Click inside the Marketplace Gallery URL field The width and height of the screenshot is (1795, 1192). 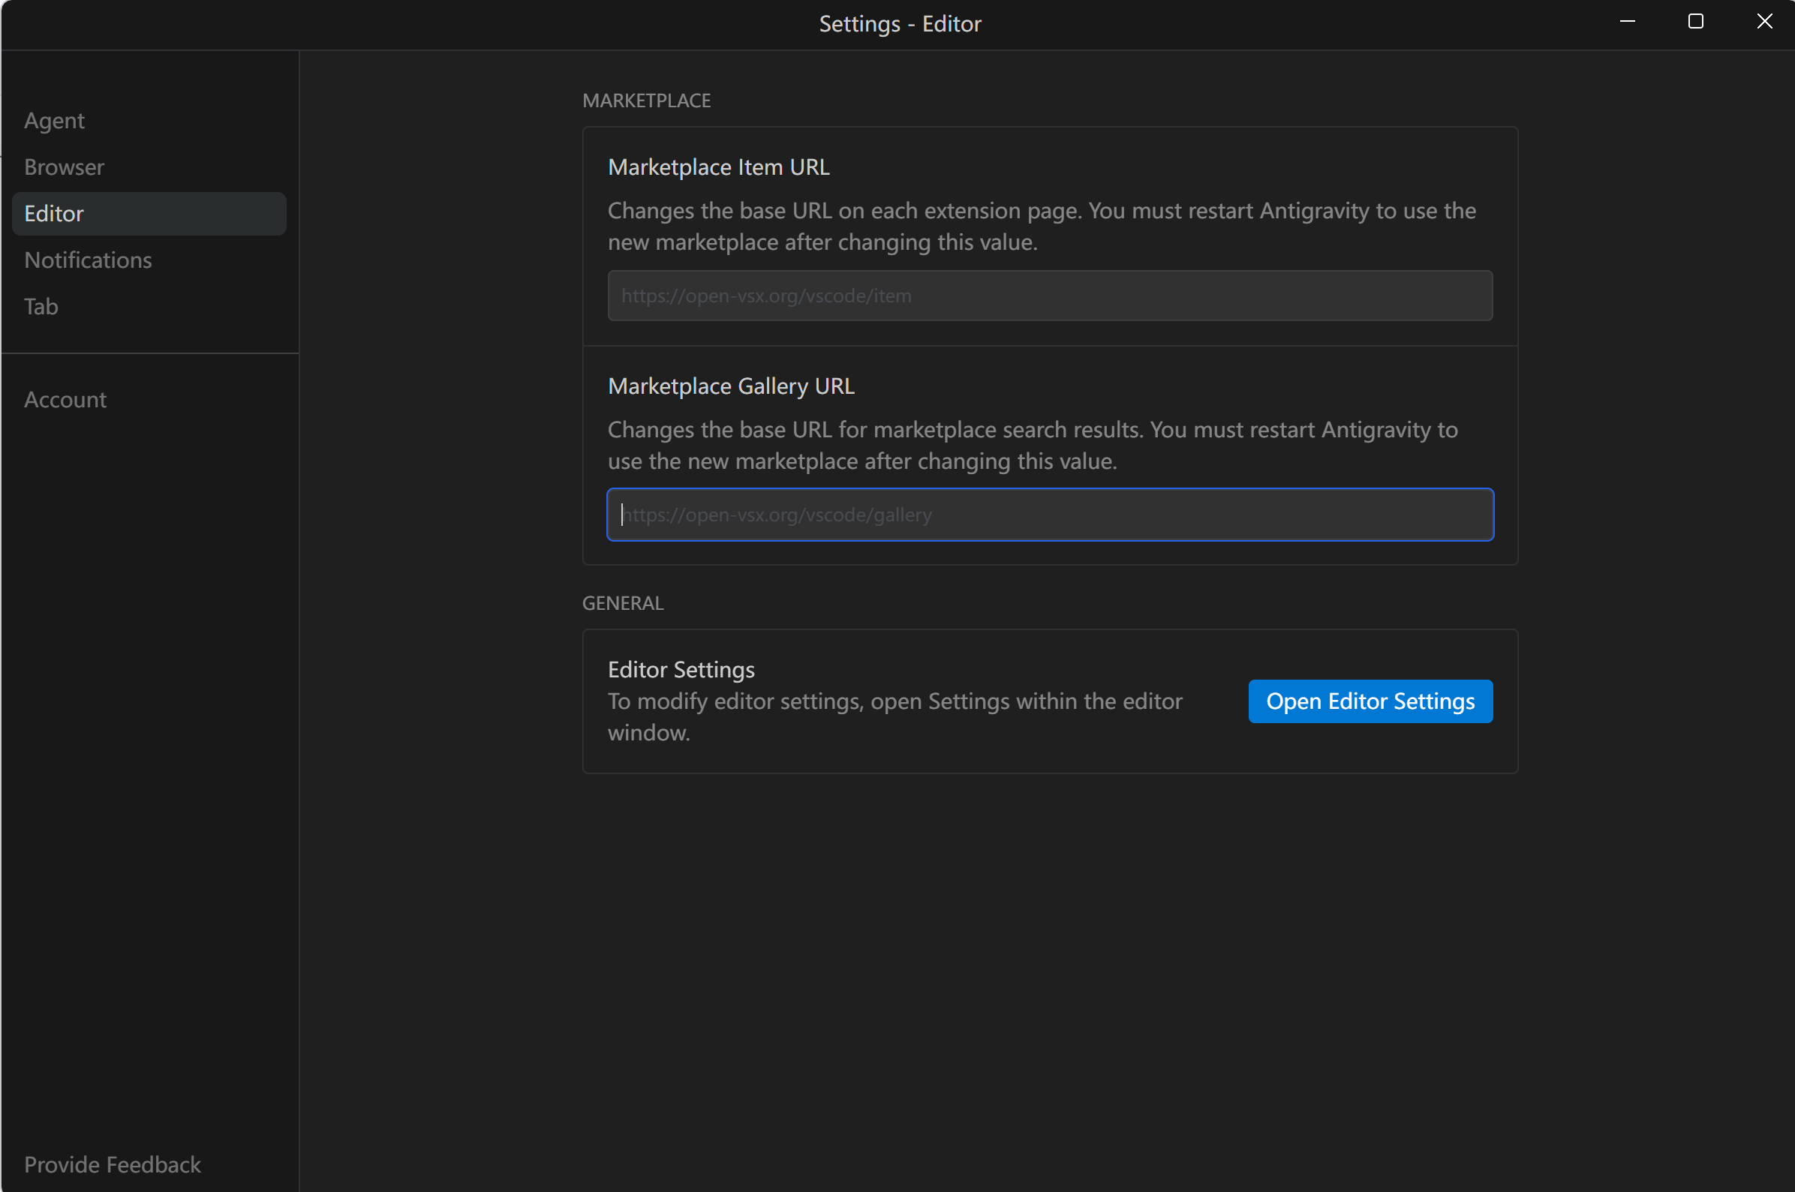tap(1050, 515)
